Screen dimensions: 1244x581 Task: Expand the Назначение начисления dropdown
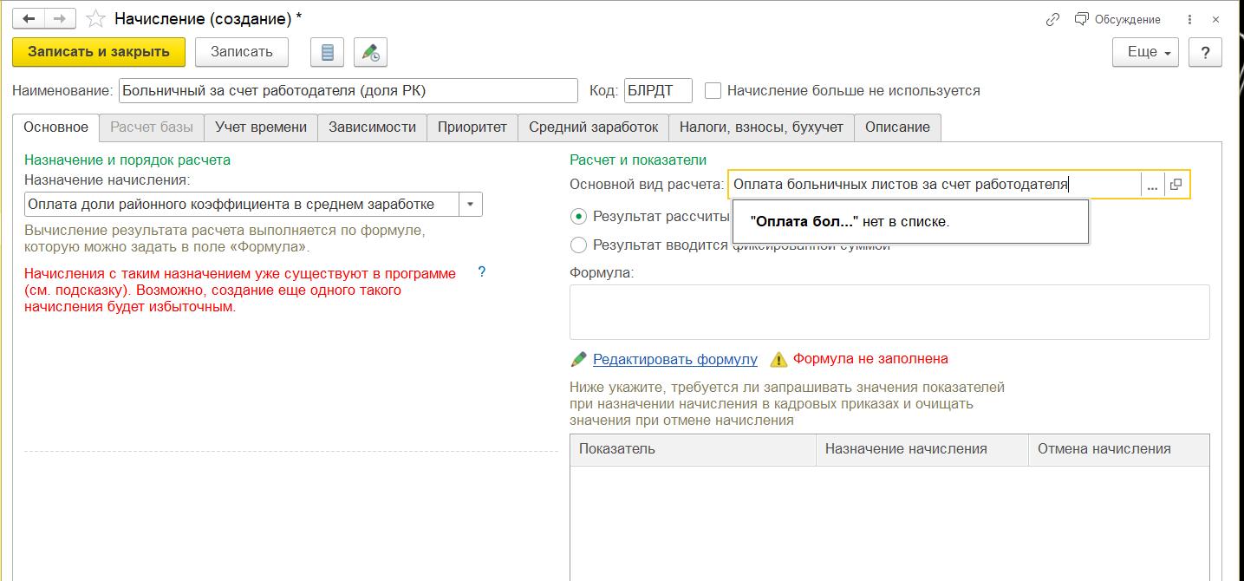tap(470, 205)
